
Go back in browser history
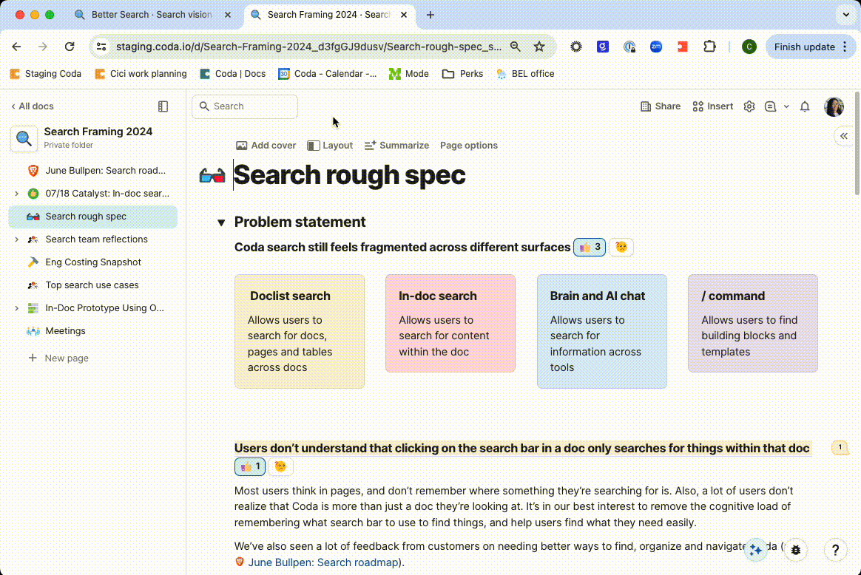click(x=16, y=47)
